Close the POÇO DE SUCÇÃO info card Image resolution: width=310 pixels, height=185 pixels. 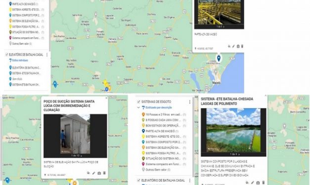tap(106, 98)
